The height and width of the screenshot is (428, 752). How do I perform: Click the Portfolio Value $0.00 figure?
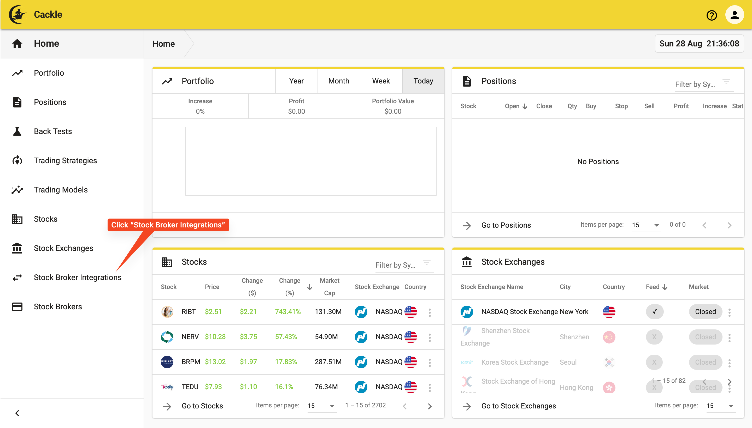coord(393,111)
